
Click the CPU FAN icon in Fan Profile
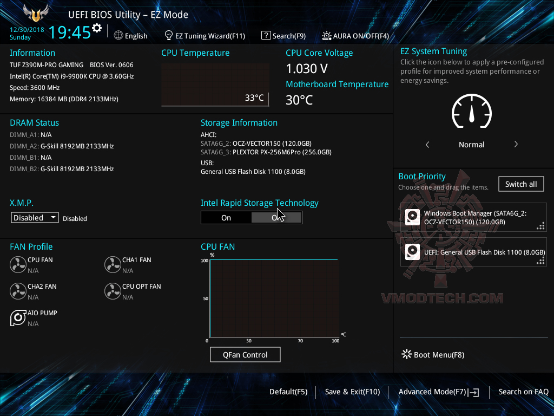pos(18,264)
